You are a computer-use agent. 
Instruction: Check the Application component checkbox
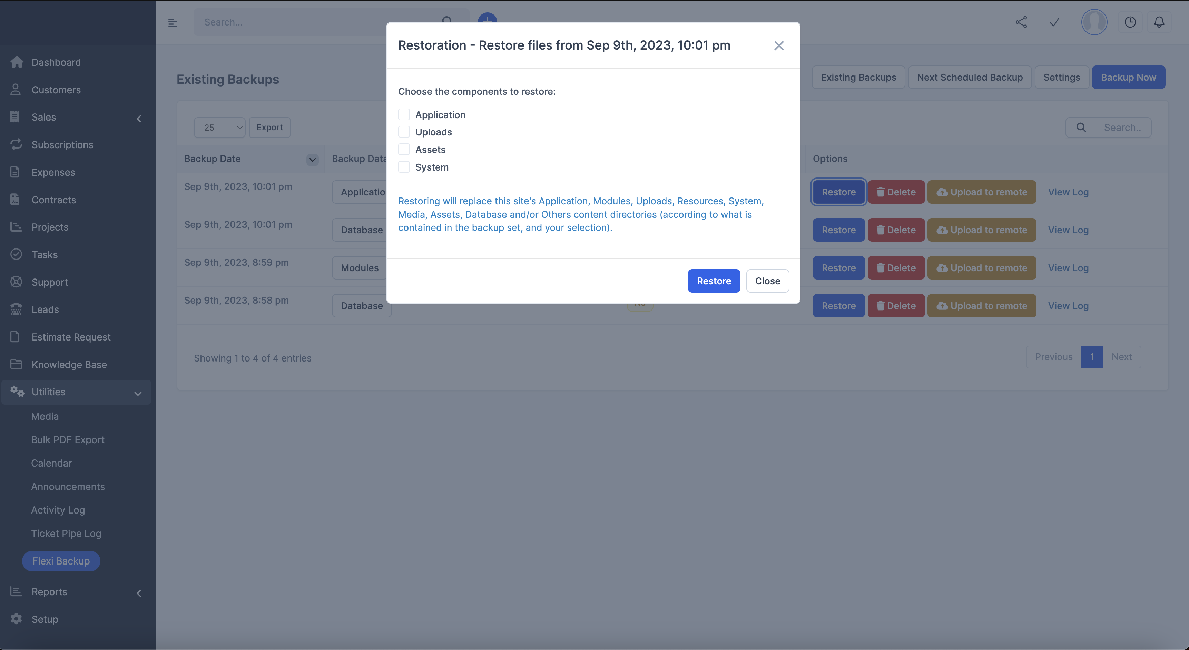404,115
